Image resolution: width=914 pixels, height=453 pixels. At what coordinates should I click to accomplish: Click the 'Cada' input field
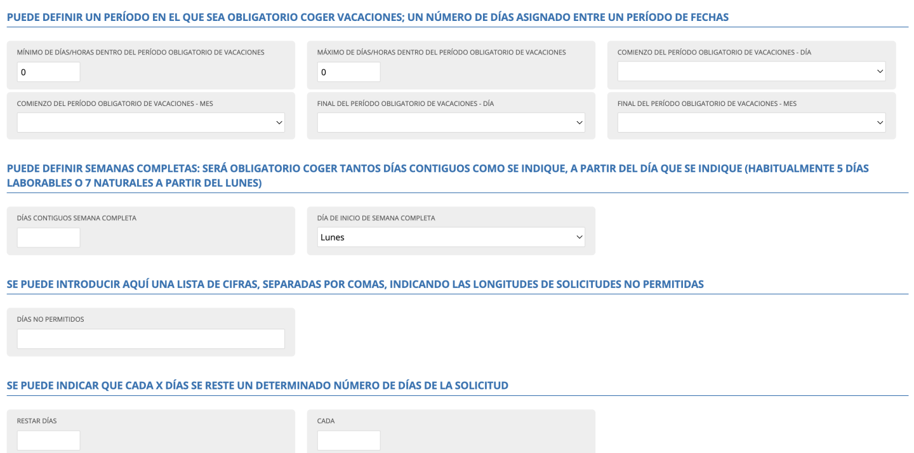[348, 440]
